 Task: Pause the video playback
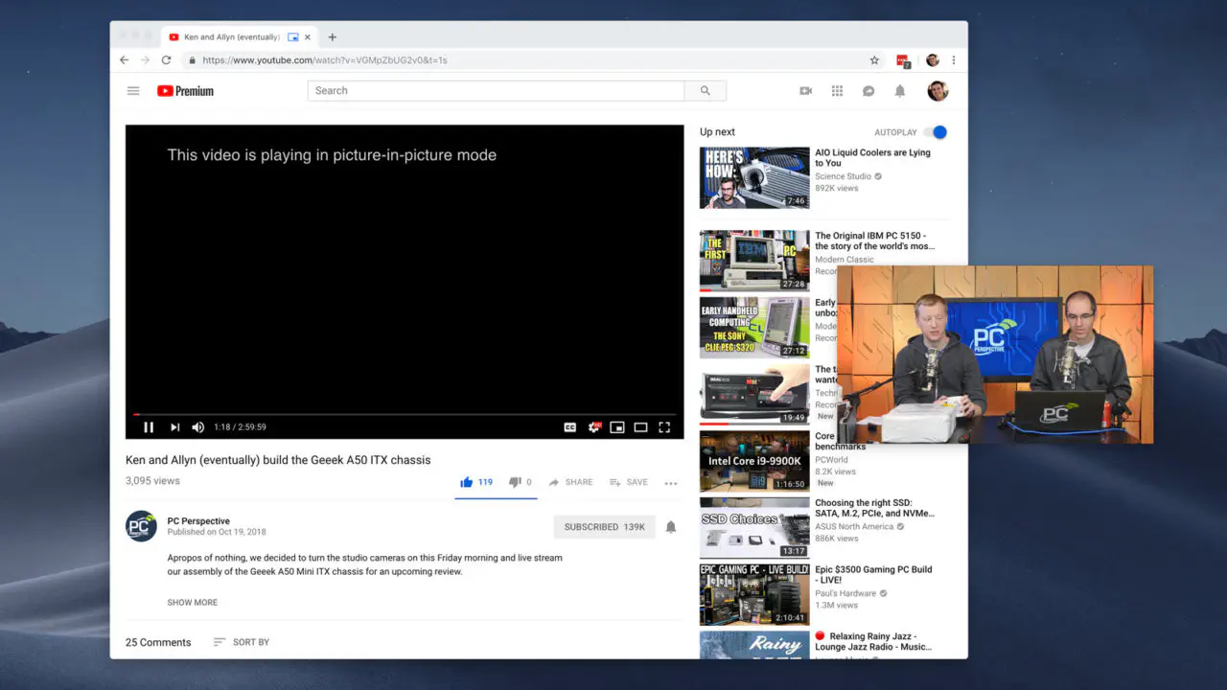tap(149, 427)
